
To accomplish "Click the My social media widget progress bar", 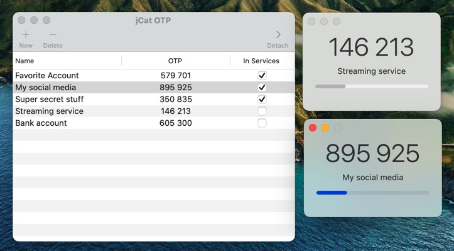I will (x=373, y=193).
